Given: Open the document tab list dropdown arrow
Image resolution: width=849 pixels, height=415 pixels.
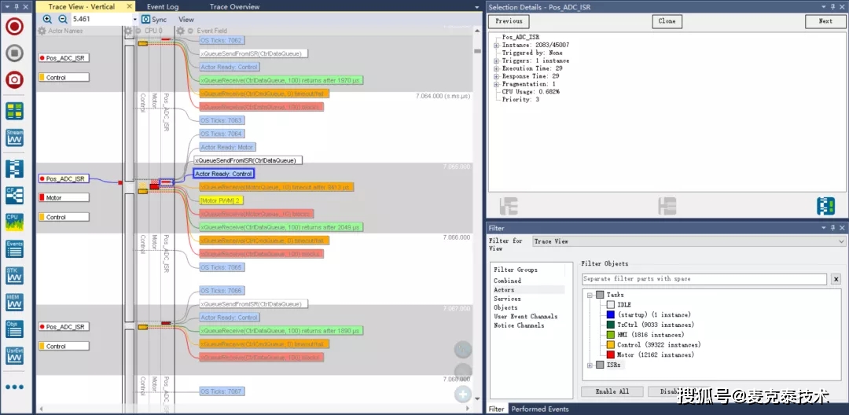Looking at the screenshot, I should [x=476, y=7].
